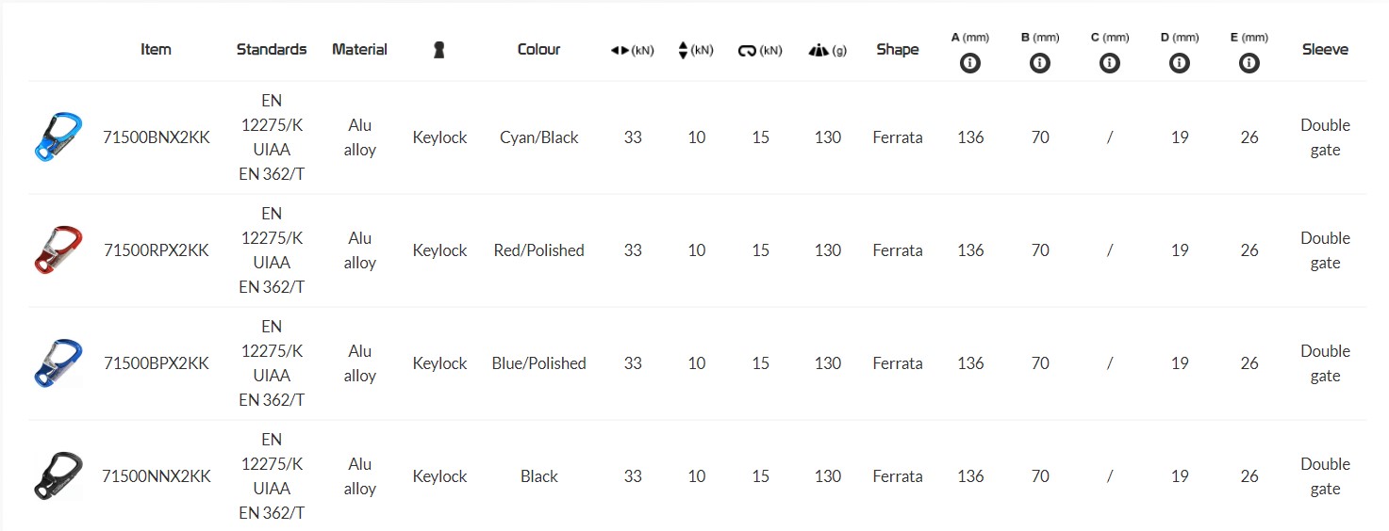
Task: Select item code 71500BNX2KK
Action: [157, 137]
